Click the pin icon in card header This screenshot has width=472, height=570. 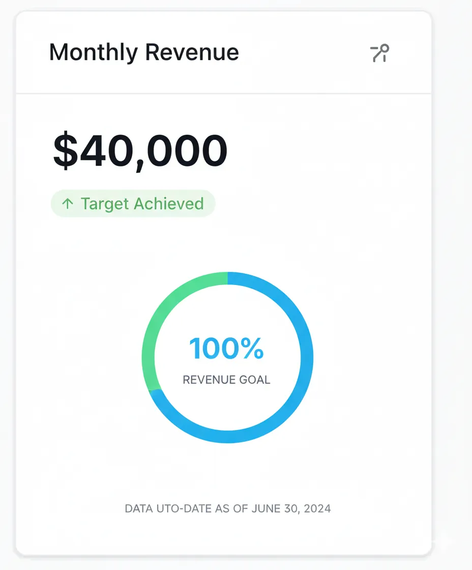click(x=379, y=53)
